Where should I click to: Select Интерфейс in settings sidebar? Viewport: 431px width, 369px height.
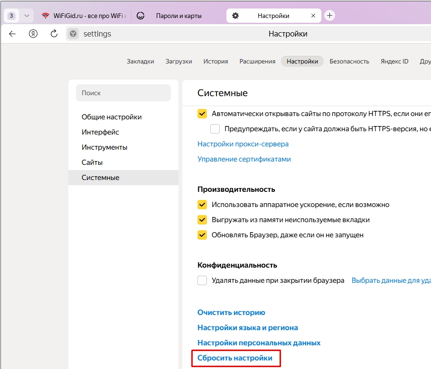pyautogui.click(x=100, y=132)
